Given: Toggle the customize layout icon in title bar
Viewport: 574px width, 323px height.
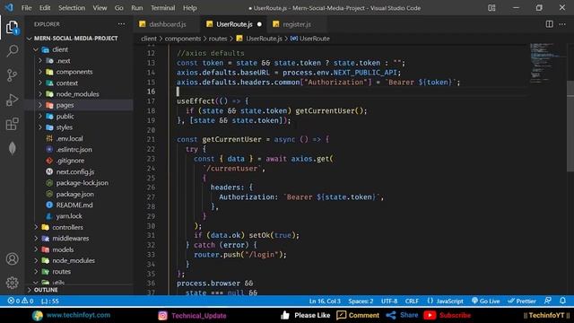Looking at the screenshot, I should click(491, 8).
